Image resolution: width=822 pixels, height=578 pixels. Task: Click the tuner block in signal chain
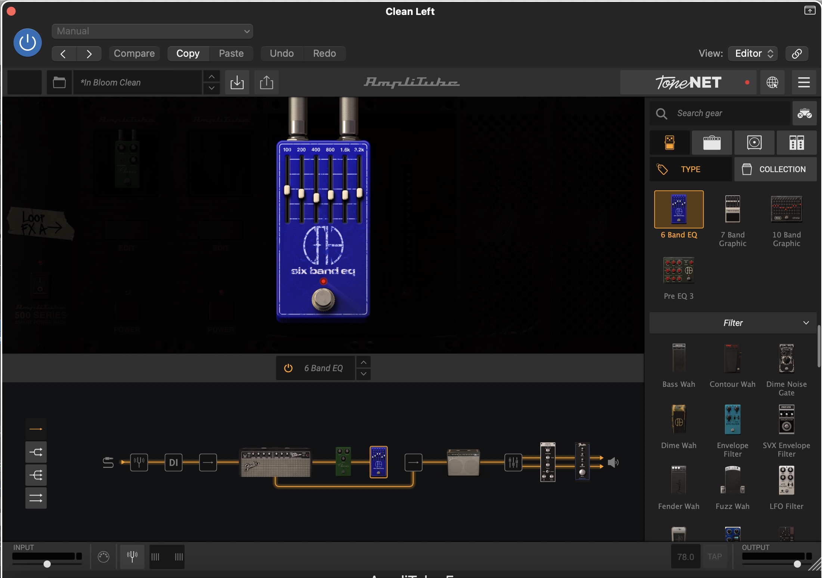pyautogui.click(x=139, y=462)
